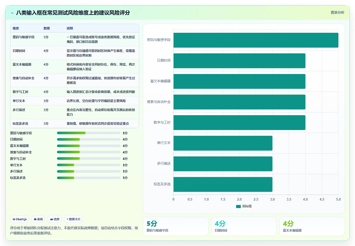Click the chart bar for 富文本编辑器
The image size is (355, 246).
click(x=239, y=81)
